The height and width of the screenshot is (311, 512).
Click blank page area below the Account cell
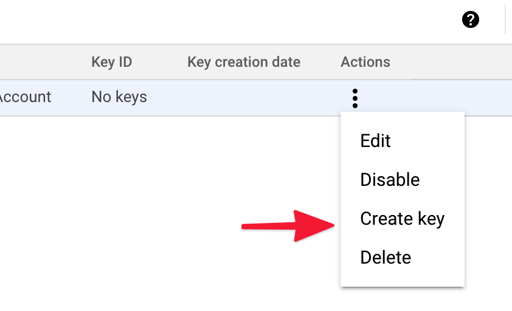(x=36, y=182)
